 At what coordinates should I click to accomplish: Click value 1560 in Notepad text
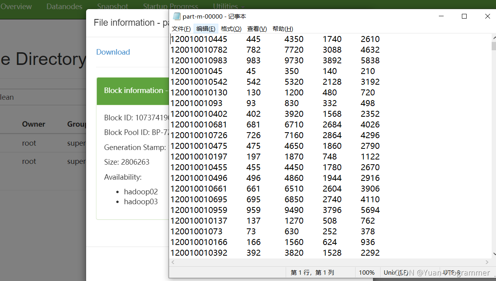294,242
